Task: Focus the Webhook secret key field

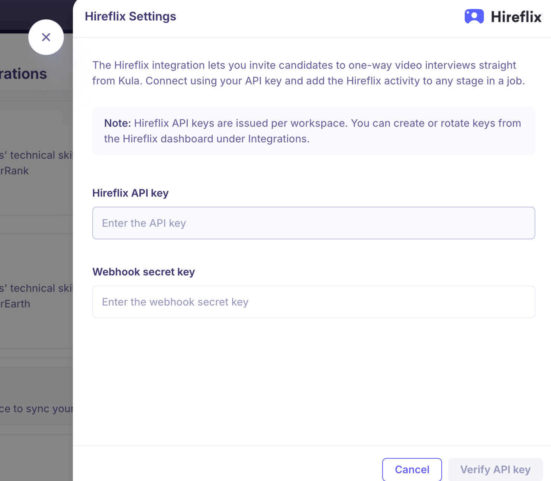Action: coord(313,302)
